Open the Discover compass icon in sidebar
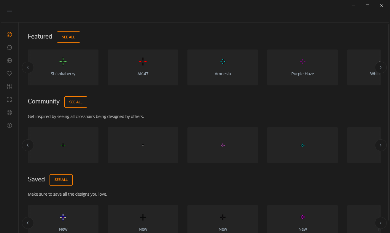The width and height of the screenshot is (390, 233). tap(9, 34)
